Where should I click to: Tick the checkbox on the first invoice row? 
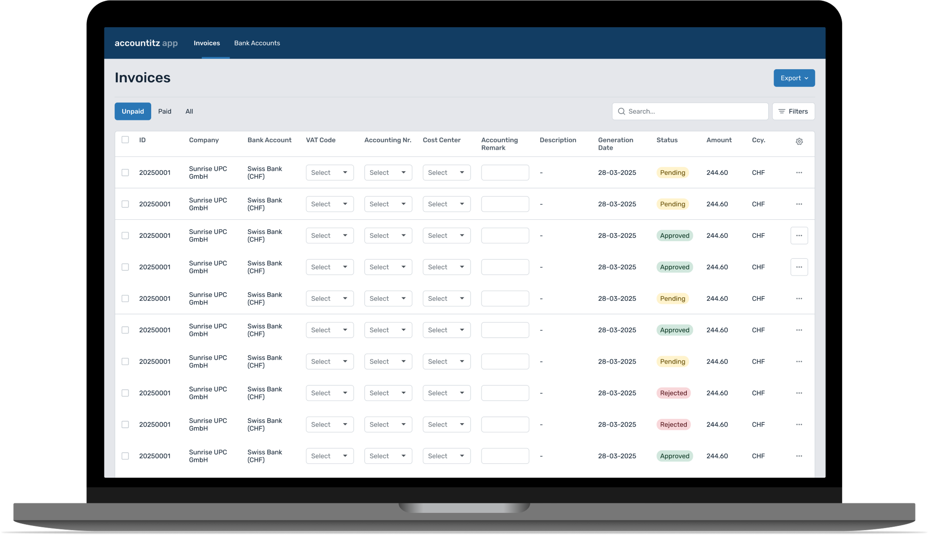point(125,173)
